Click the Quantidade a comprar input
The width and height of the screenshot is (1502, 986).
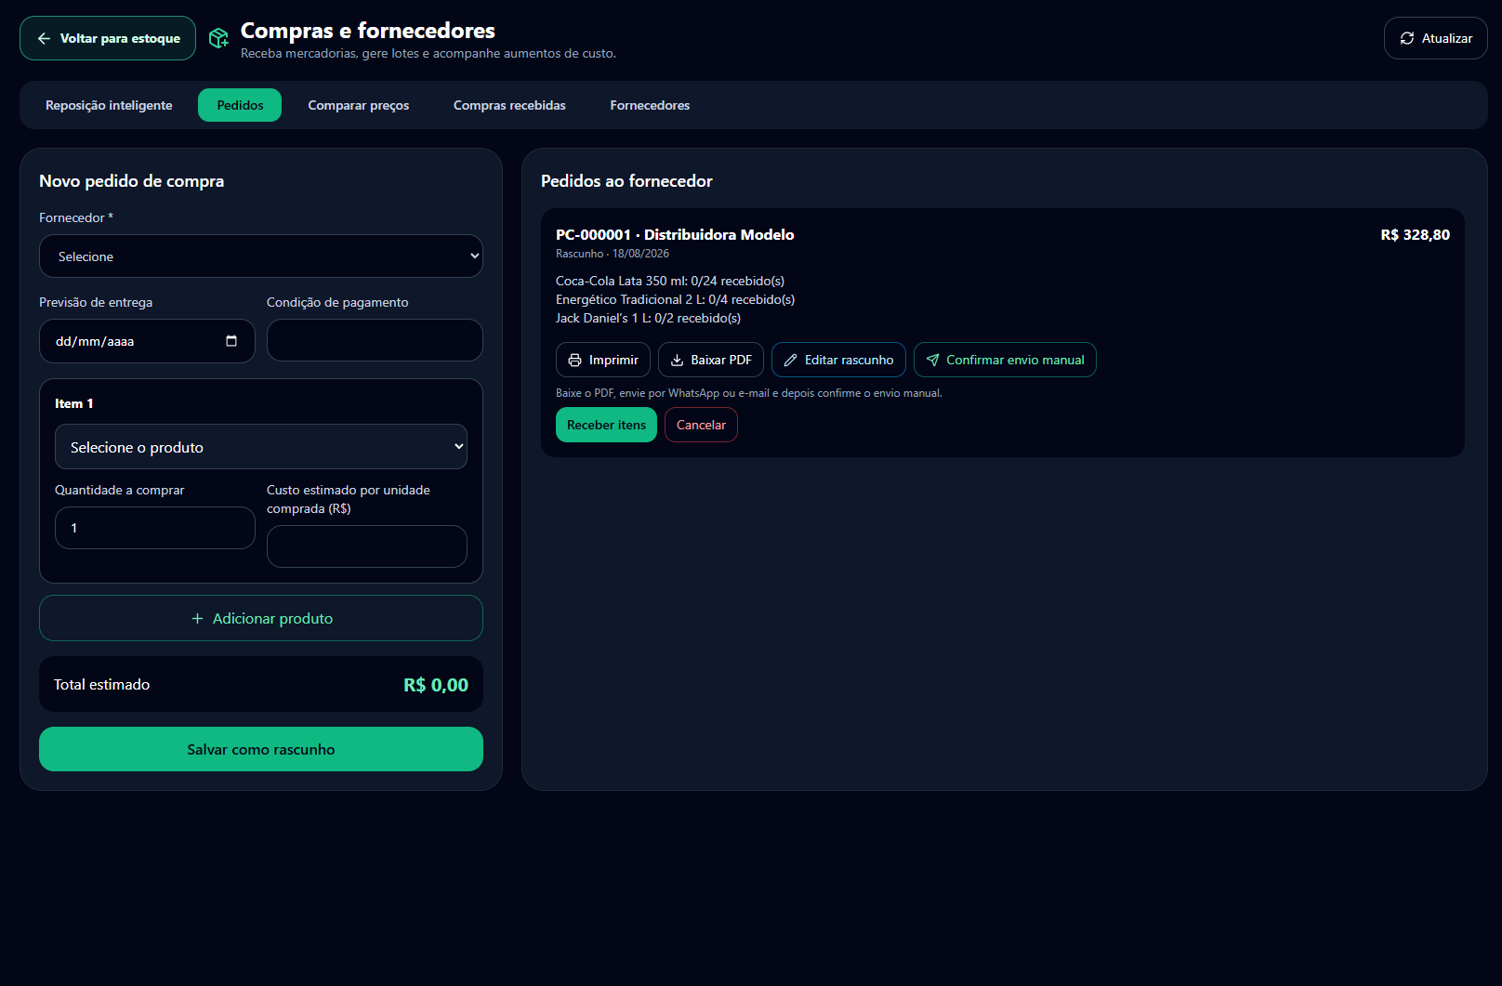(x=155, y=528)
